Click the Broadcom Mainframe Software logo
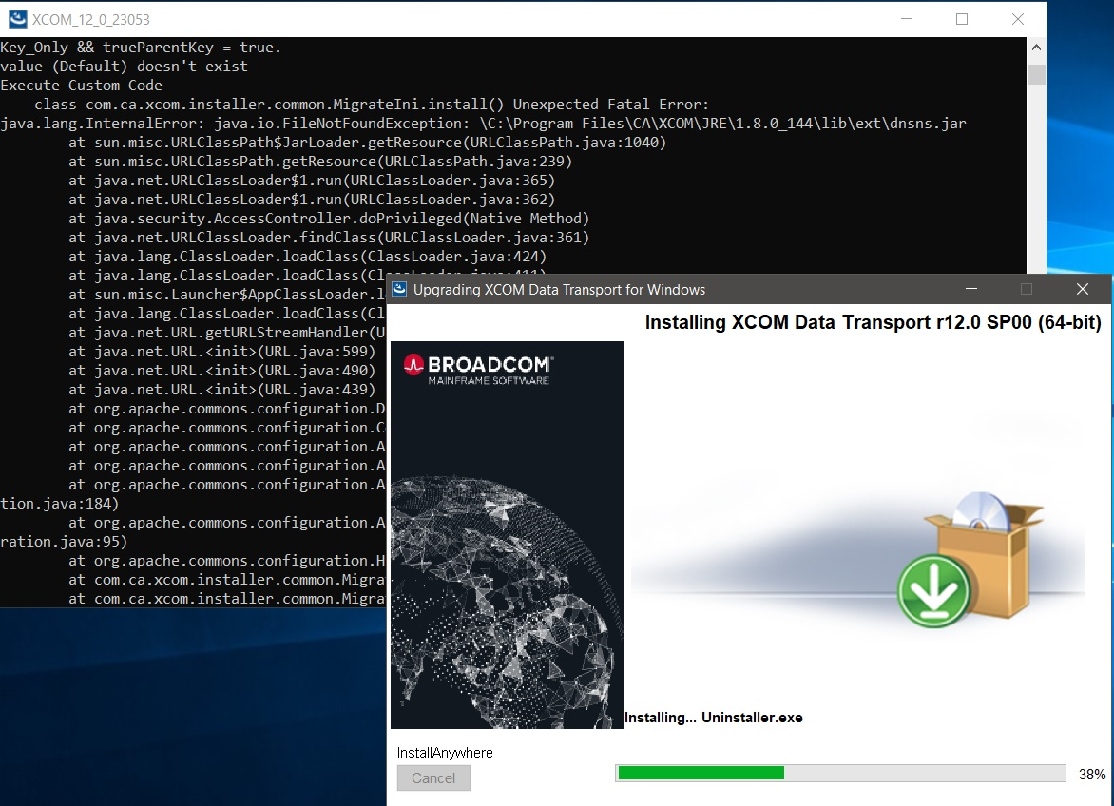 pos(479,370)
